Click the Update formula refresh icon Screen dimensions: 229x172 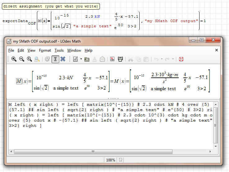[x=47, y=59]
